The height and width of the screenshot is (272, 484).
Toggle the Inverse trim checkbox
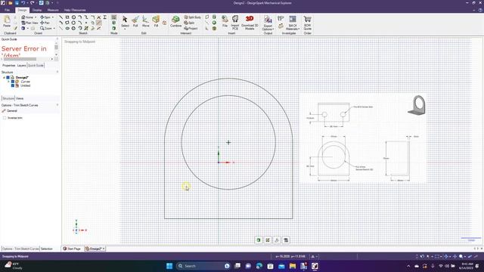coord(5,118)
